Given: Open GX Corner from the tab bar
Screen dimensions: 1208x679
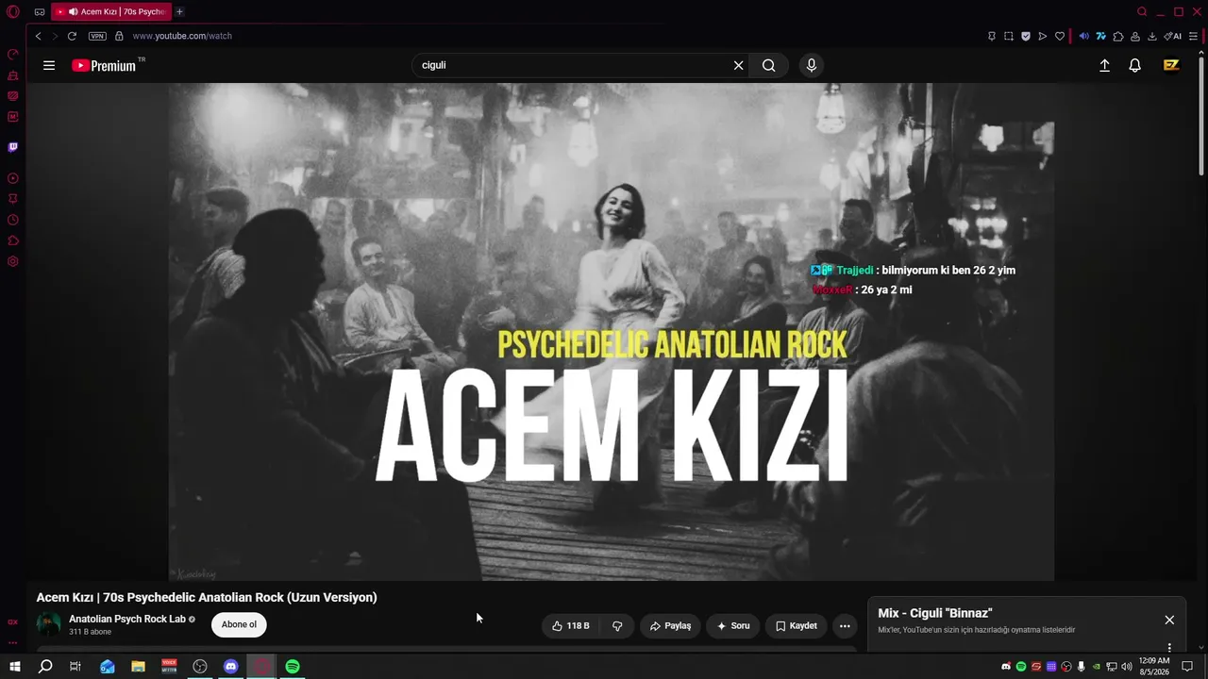Looking at the screenshot, I should [x=40, y=12].
